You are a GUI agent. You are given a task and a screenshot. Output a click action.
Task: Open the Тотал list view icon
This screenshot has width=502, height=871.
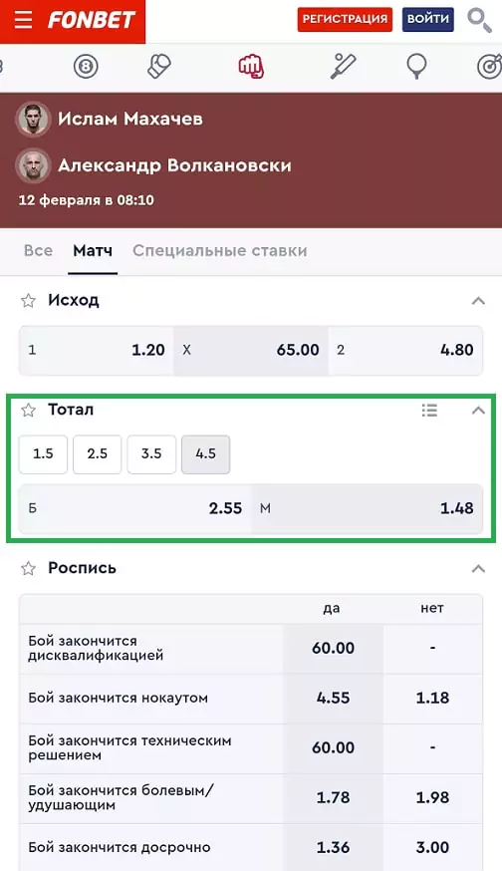click(429, 410)
